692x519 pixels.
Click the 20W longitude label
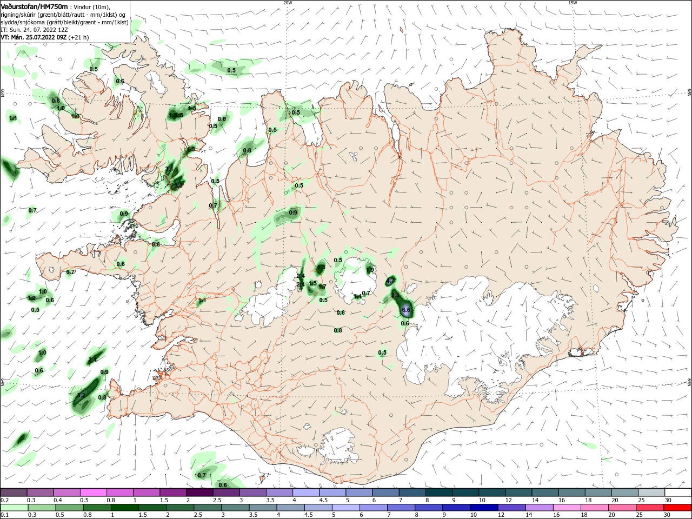(288, 2)
